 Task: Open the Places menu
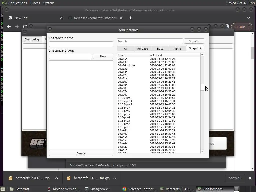pos(35,3)
